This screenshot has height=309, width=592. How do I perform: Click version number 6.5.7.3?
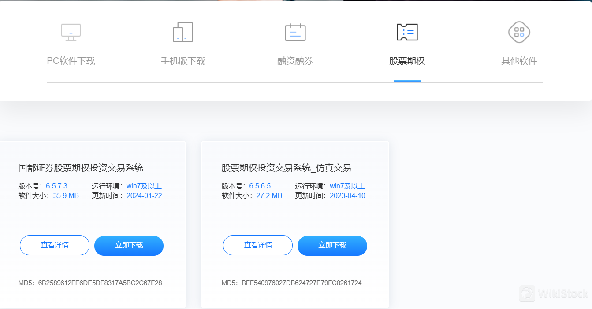coord(56,186)
